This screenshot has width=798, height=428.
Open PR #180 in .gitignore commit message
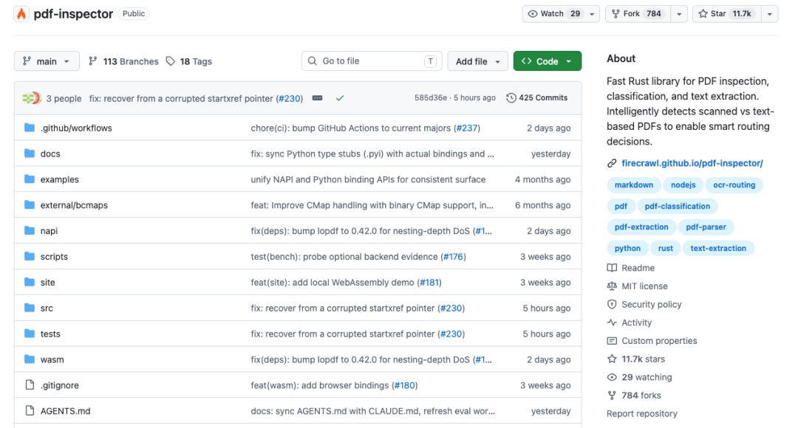tap(405, 385)
